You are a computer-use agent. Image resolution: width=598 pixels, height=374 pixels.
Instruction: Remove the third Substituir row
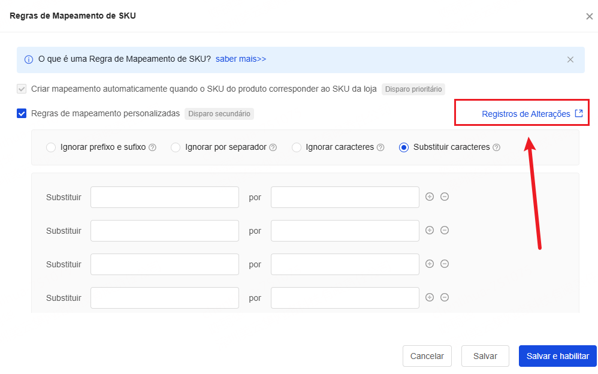[x=444, y=264]
